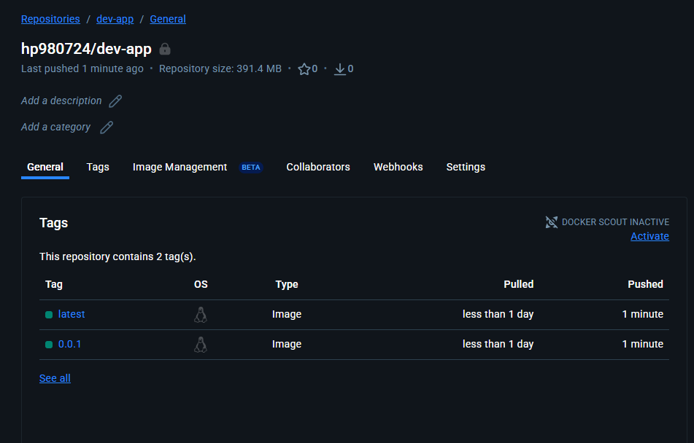Screen dimensions: 694x443
Task: Click the 1 minute Pushed value for 0.0.1
Action: click(643, 345)
